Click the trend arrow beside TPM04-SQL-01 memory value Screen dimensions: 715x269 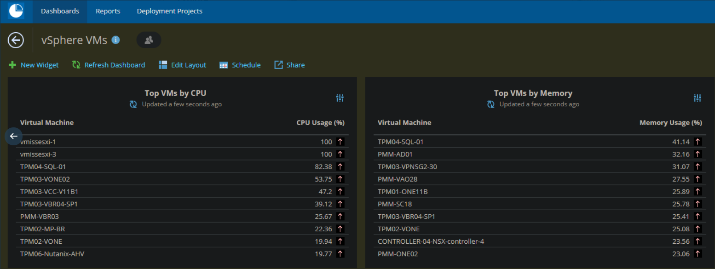(698, 142)
